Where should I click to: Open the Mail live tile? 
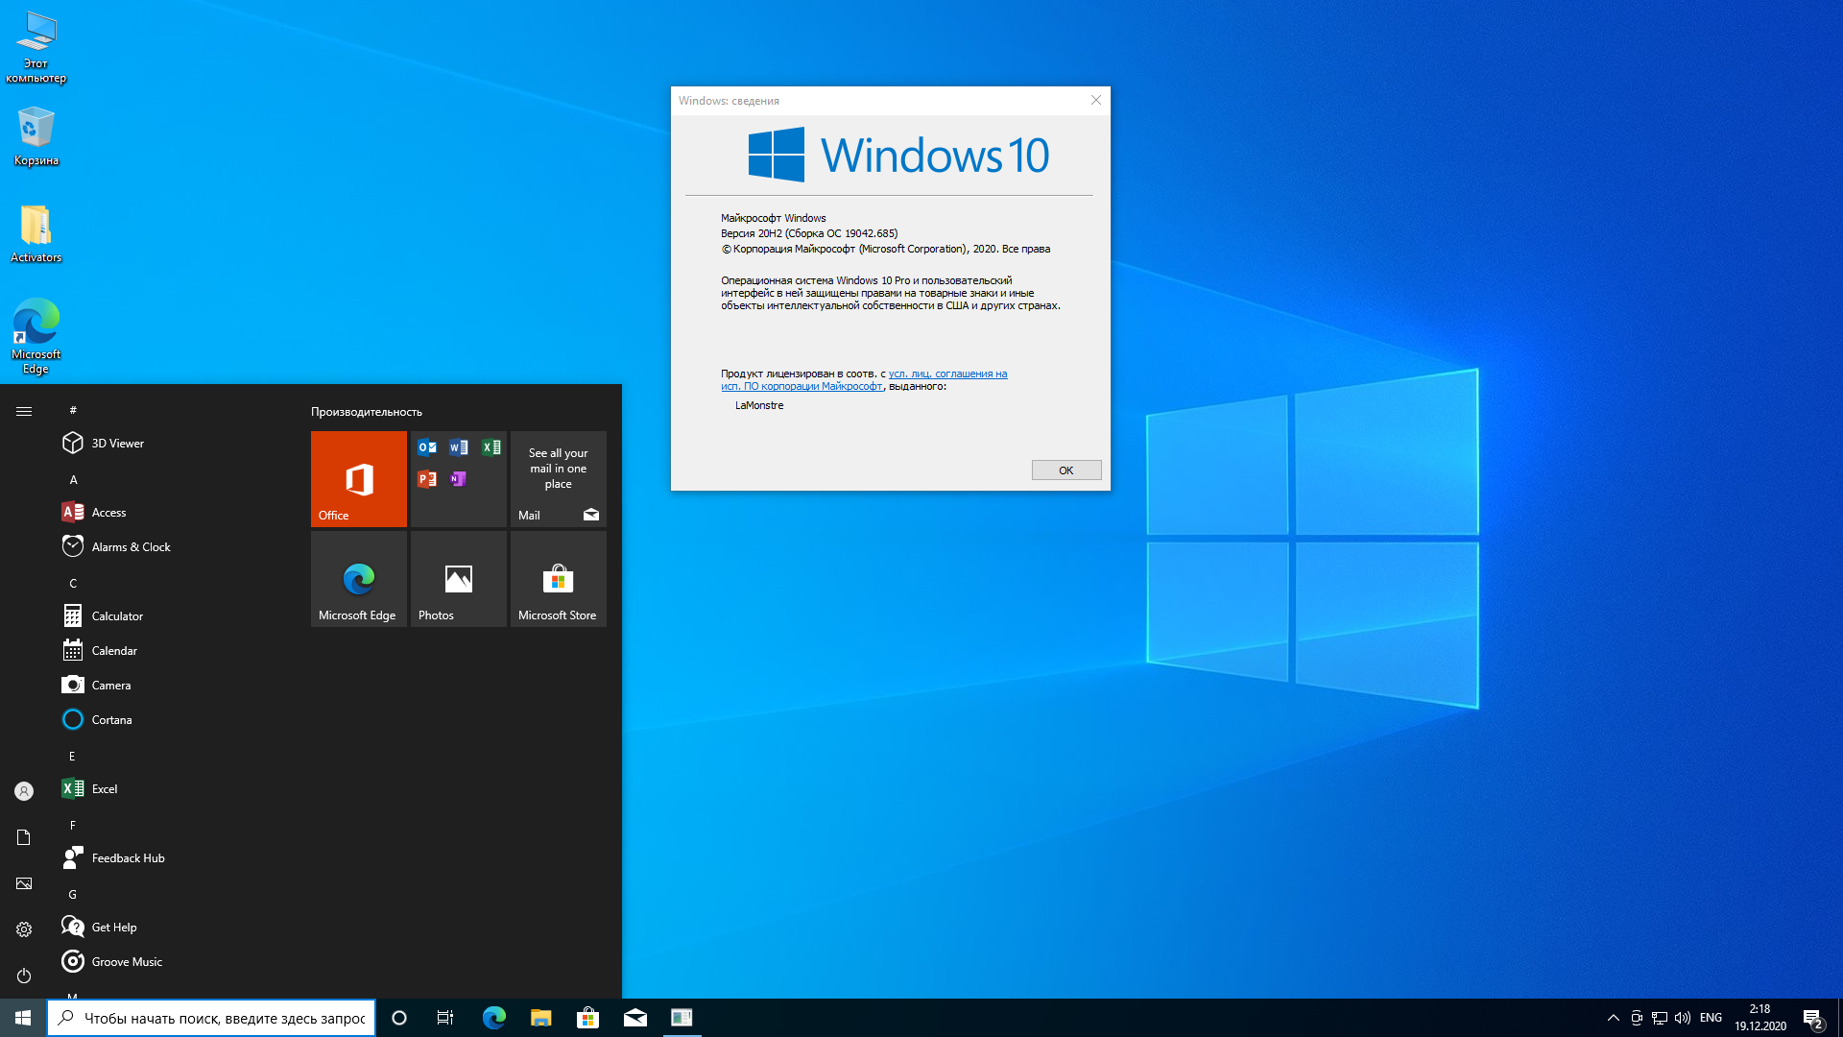[x=558, y=478]
